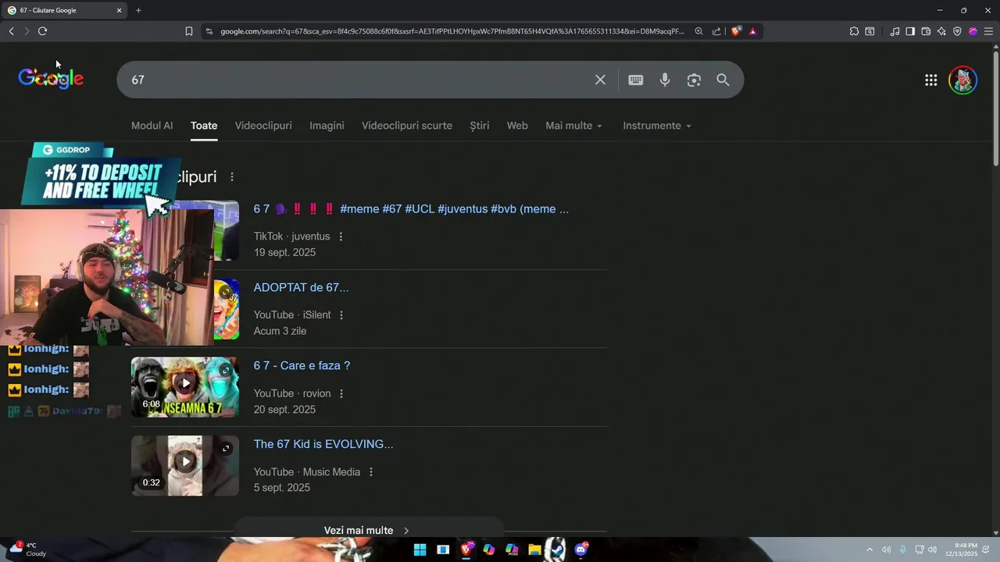Open Steam from the taskbar
The height and width of the screenshot is (562, 1000).
click(557, 550)
